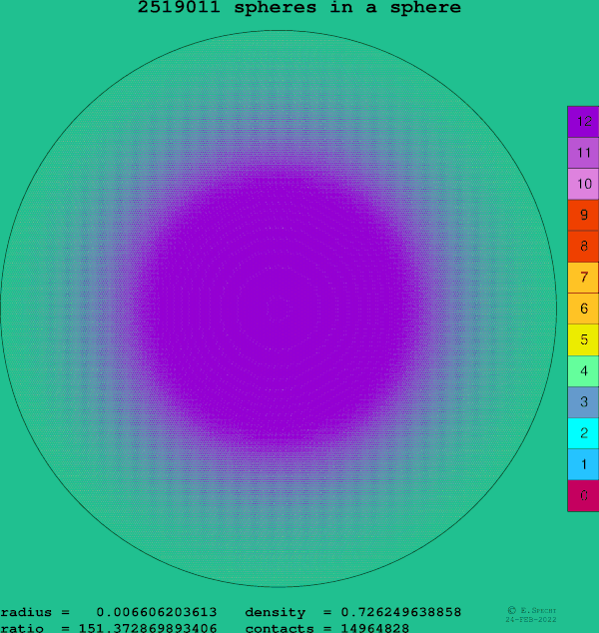Click the 'ratio' label
The image size is (599, 633).
click(x=22, y=628)
